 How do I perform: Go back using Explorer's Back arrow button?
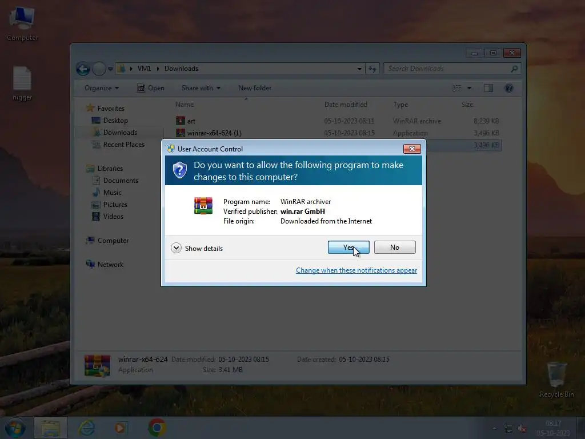tap(83, 69)
